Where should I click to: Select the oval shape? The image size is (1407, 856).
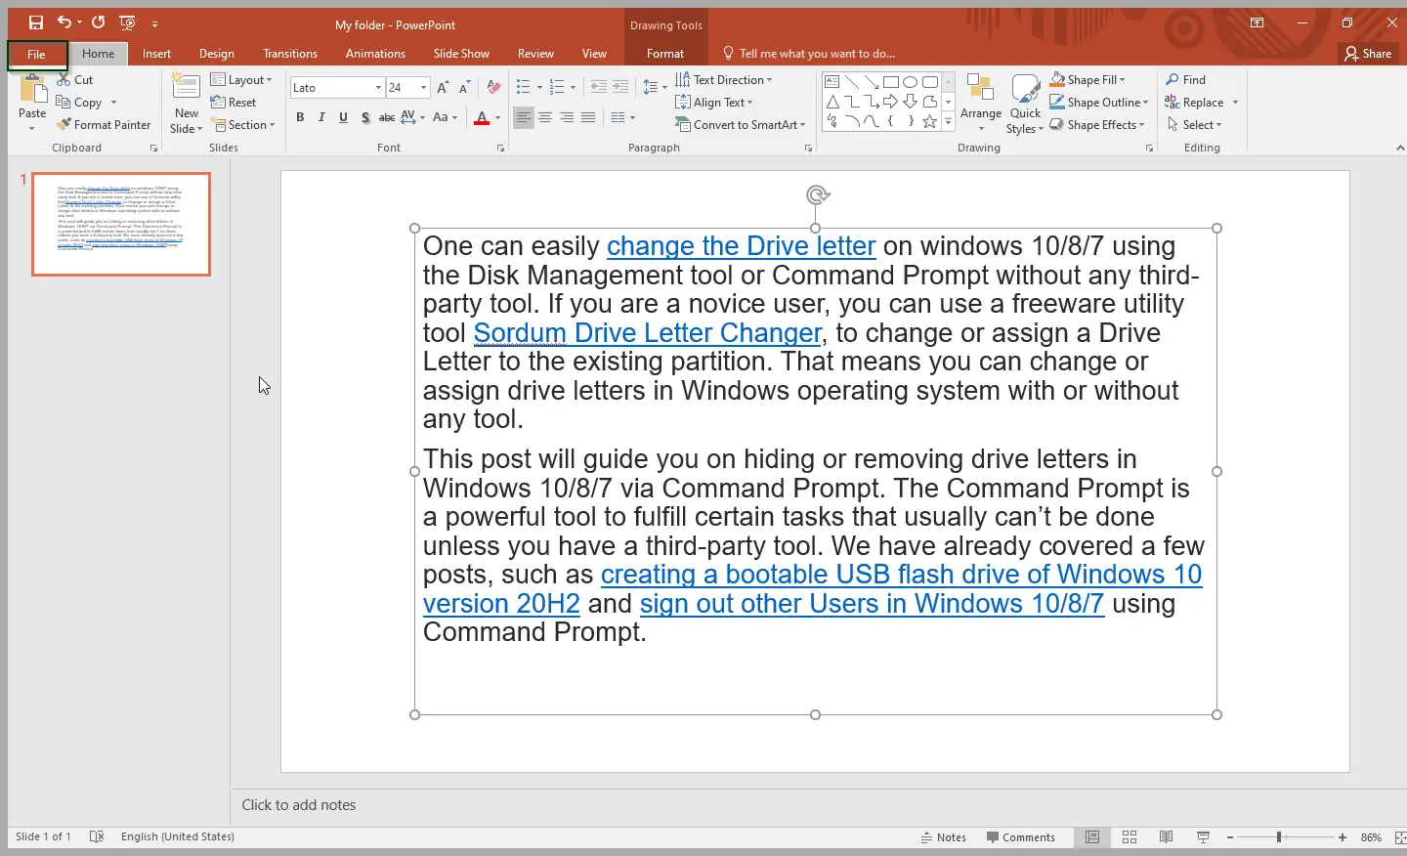pos(911,82)
